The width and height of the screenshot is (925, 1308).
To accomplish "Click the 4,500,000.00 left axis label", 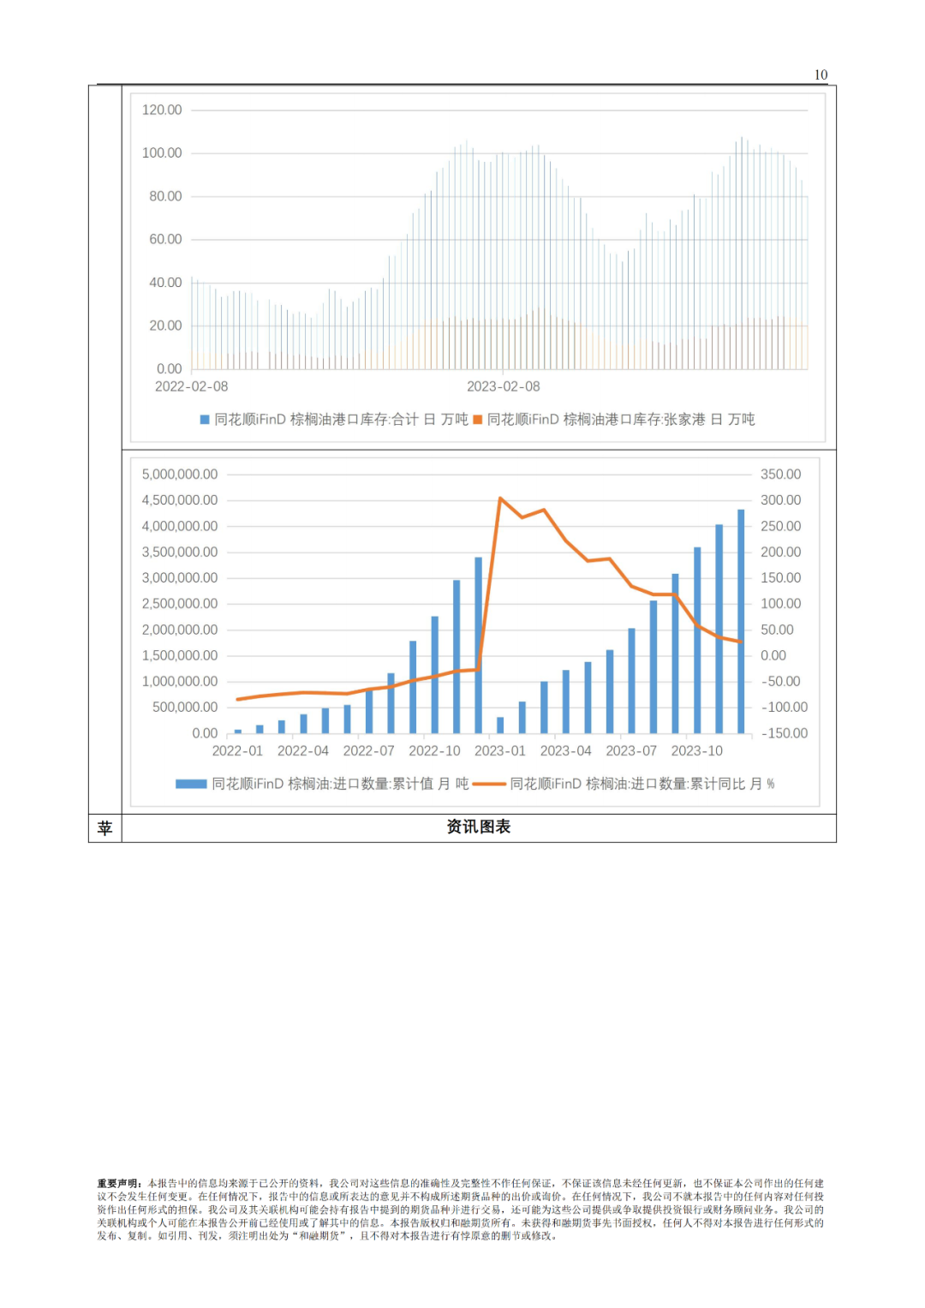I will click(180, 500).
